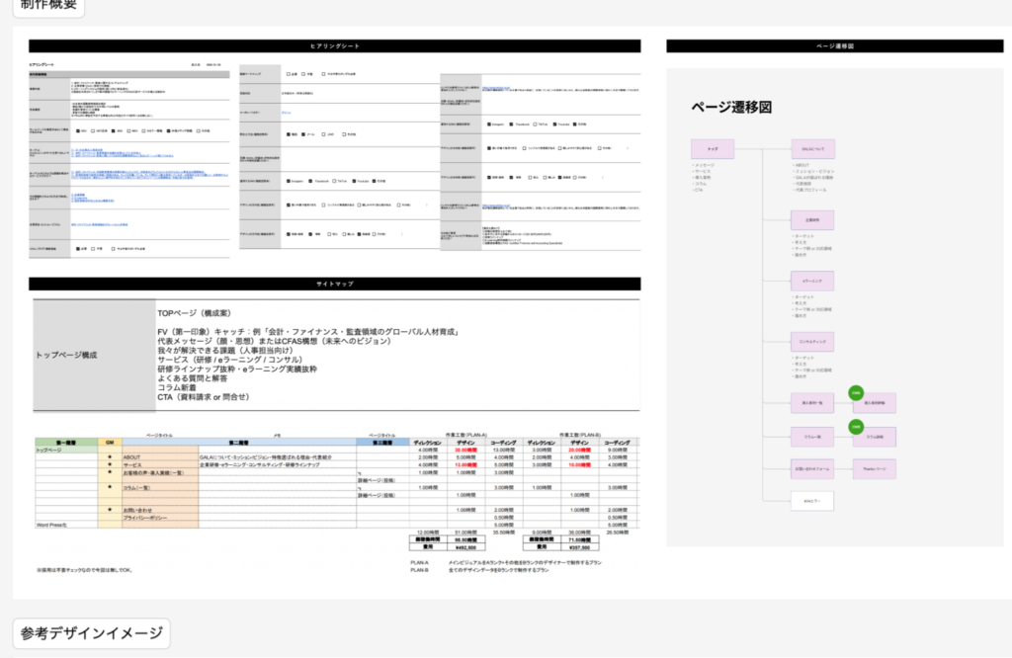Click the サイトマップ black header bar
This screenshot has width=1012, height=658.
click(x=334, y=284)
